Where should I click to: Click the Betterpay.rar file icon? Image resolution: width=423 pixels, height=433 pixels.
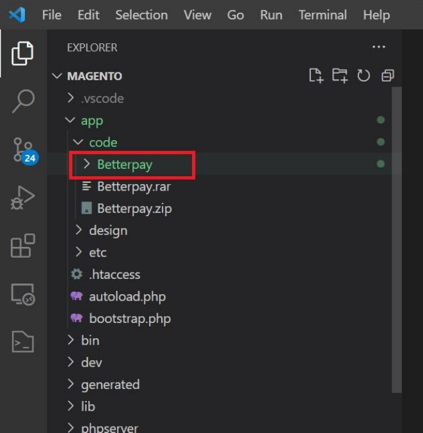pos(86,186)
